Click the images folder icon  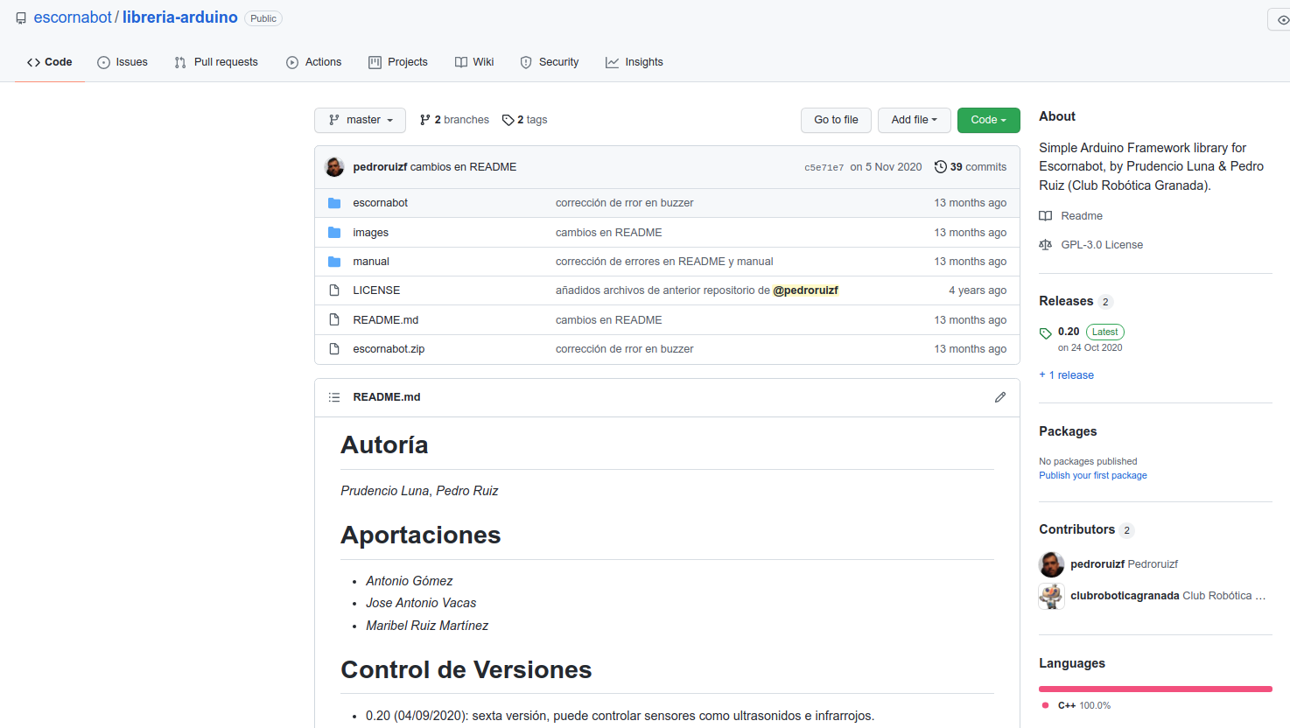tap(334, 233)
